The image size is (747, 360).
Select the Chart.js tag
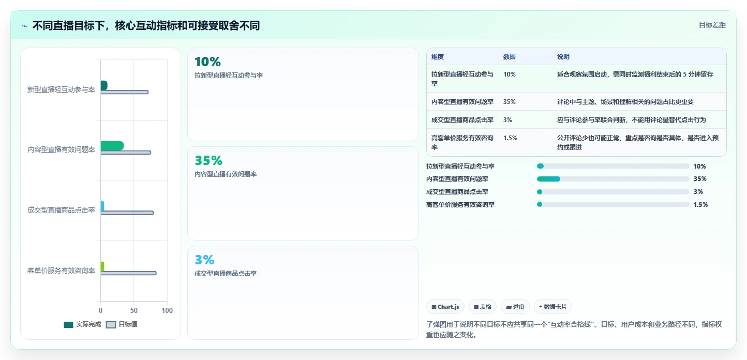coord(445,307)
